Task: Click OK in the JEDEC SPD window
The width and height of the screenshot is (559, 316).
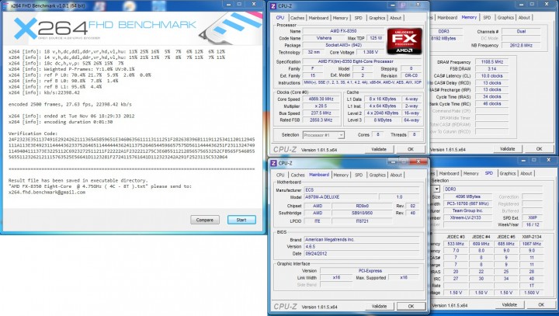Action: point(541,304)
